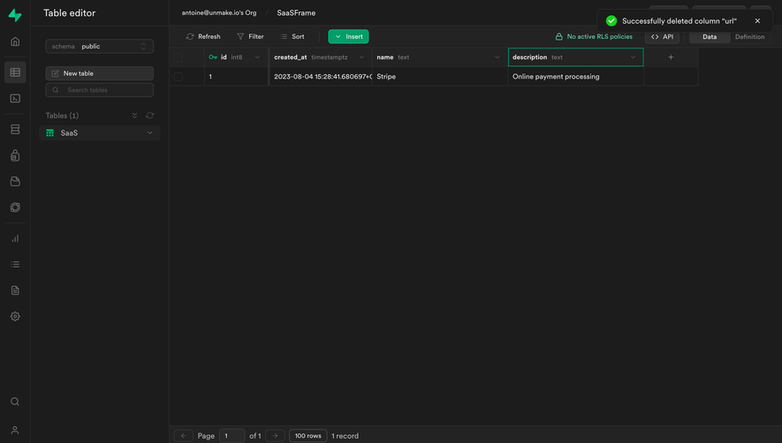
Task: Collapse all tables double-chevron icon
Action: [134, 116]
